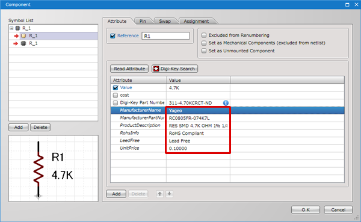Collapse the R_1 root tree node
This screenshot has width=361, height=222.
[11, 28]
